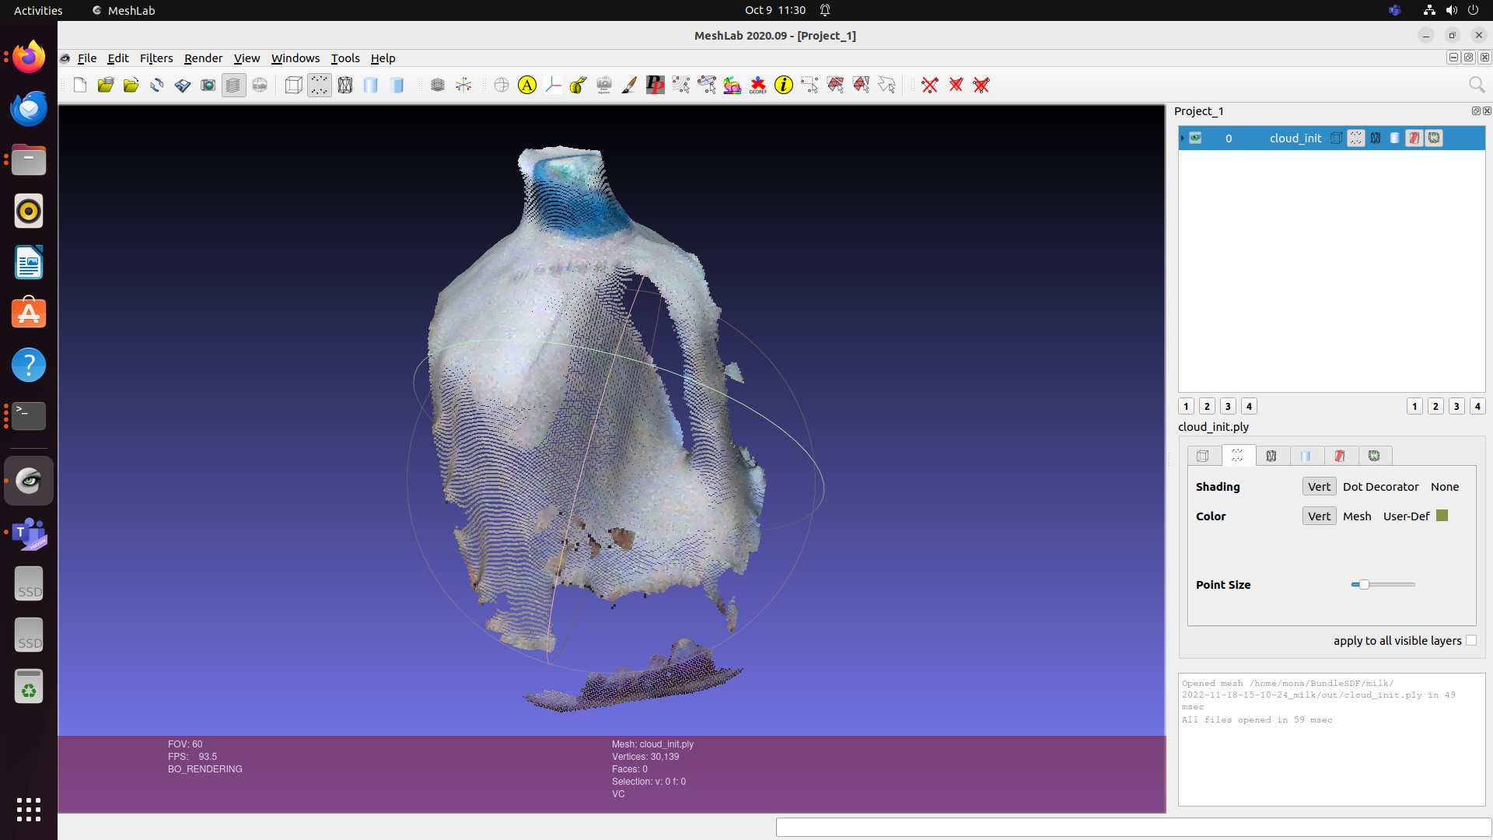Expand the cloud_init layer entry arrow
This screenshot has width=1493, height=840.
point(1182,138)
